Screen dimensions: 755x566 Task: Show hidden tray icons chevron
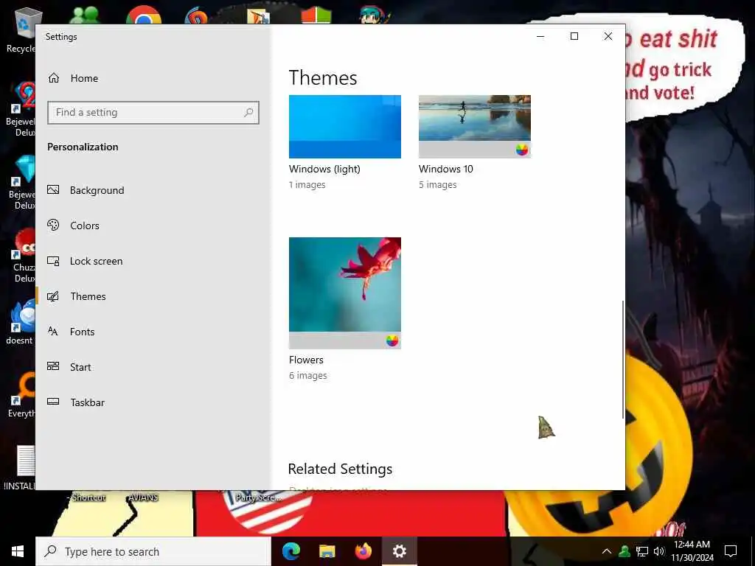coord(607,551)
